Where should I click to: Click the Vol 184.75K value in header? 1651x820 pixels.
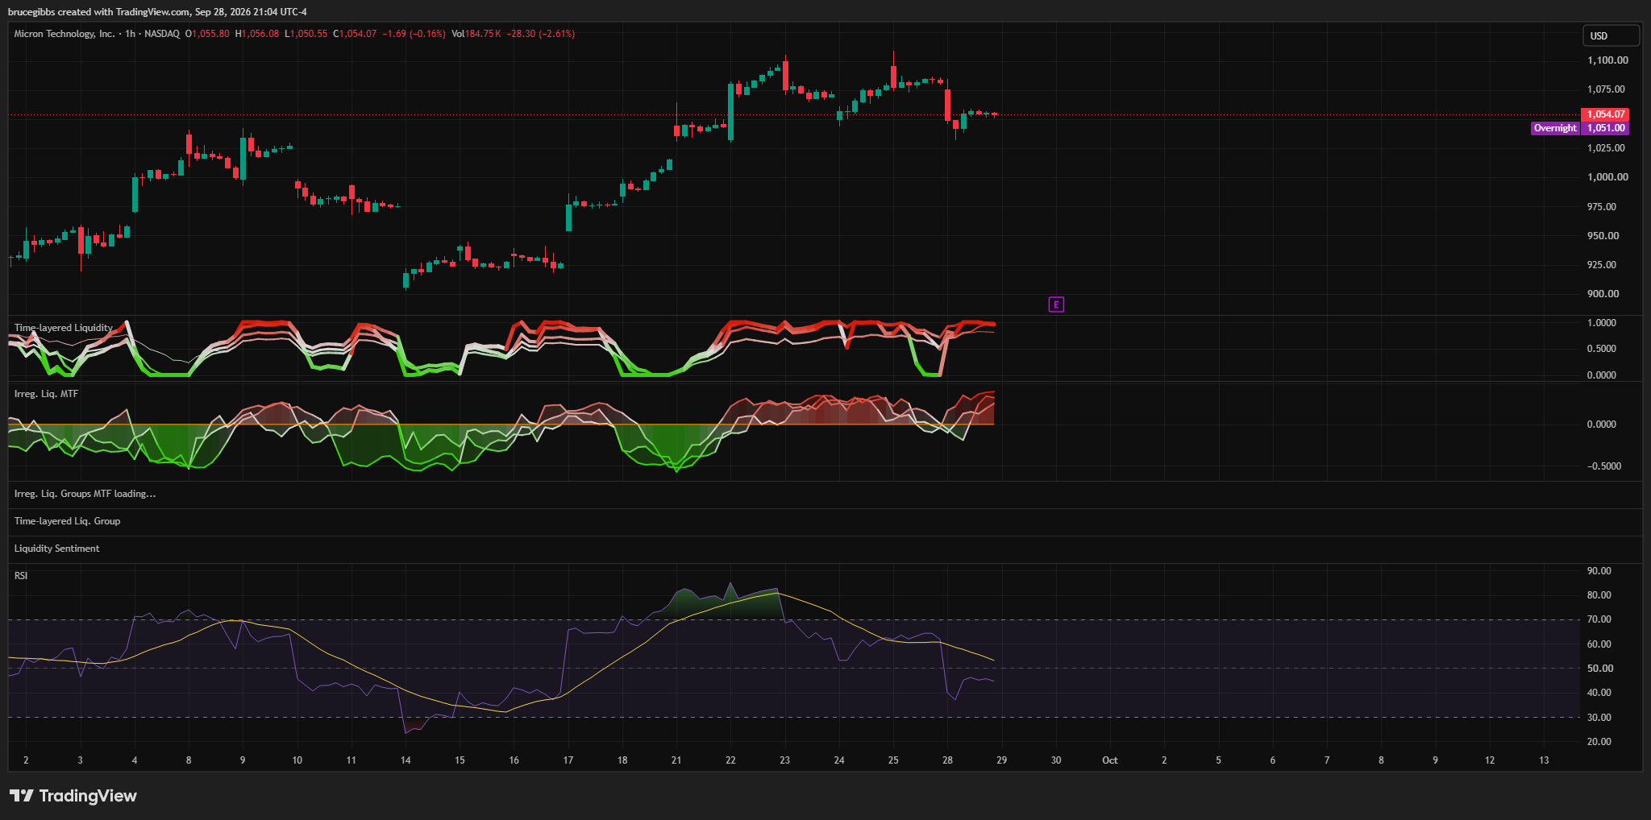point(476,34)
